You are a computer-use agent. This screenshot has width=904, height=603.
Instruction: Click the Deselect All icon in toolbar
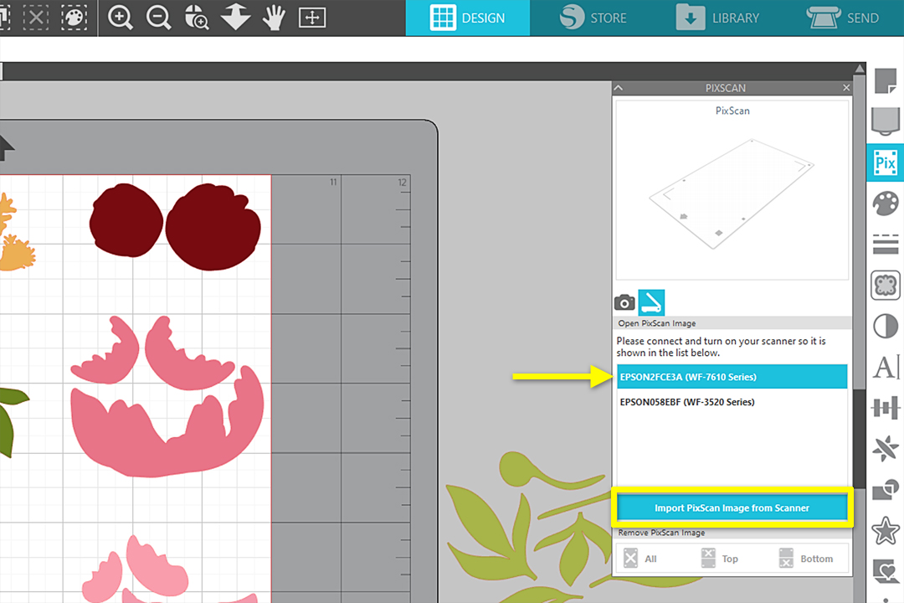pos(36,18)
